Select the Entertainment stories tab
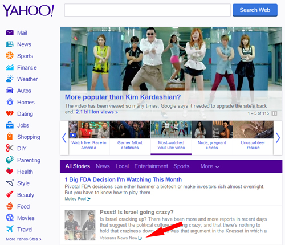Screen dimensions: 285x245 pyautogui.click(x=151, y=166)
